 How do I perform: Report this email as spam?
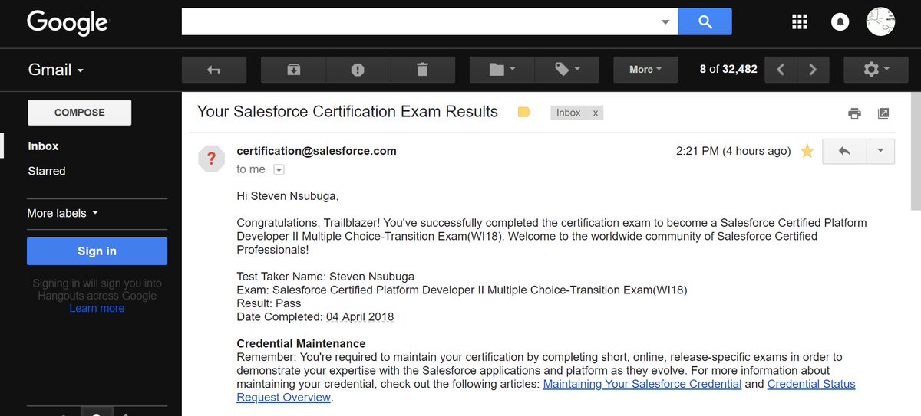tap(358, 70)
